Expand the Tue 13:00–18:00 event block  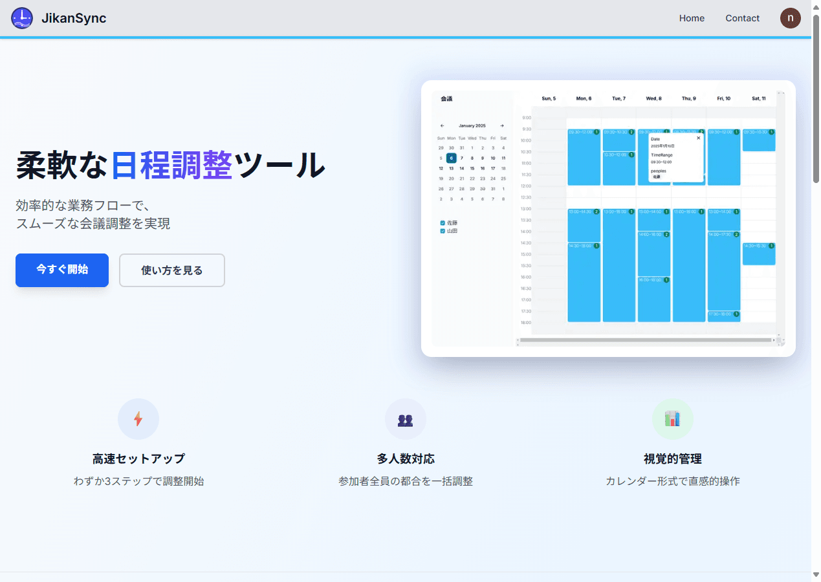[x=618, y=265]
